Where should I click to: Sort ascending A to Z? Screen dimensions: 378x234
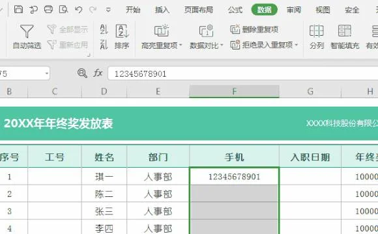(104, 29)
